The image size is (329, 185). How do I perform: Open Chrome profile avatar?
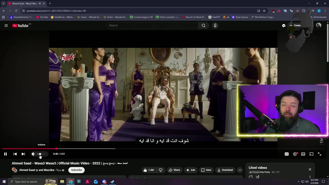(x=319, y=11)
